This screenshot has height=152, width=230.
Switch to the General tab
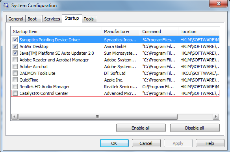tap(16, 19)
